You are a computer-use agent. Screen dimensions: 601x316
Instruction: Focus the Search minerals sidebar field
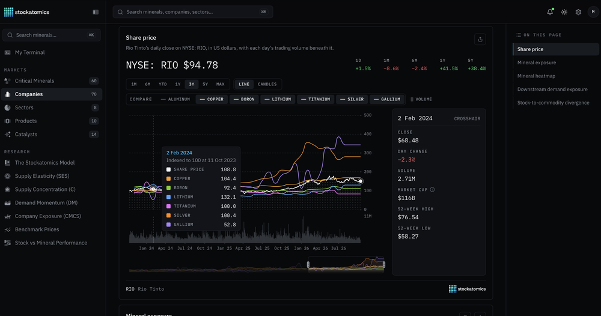click(x=51, y=35)
